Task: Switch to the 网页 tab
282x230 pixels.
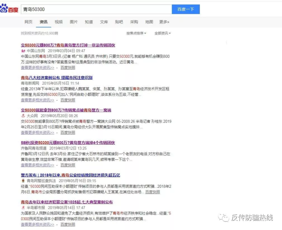Action: (x=28, y=22)
